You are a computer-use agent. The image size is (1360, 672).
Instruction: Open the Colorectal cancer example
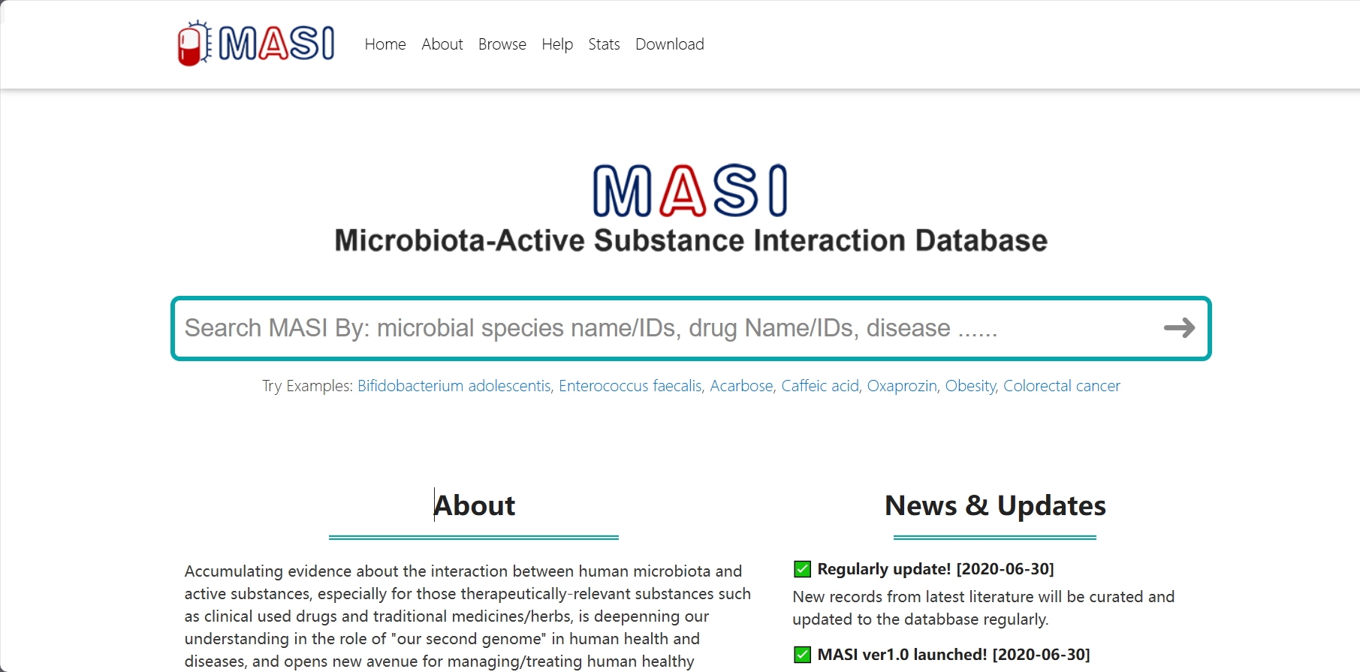[1062, 386]
